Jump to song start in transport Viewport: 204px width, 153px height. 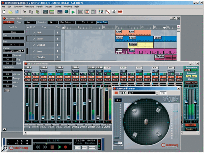[x=34, y=144]
